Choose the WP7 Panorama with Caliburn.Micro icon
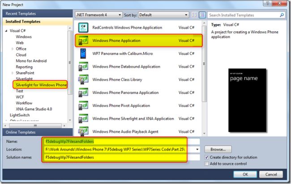The width and height of the screenshot is (291, 184). tap(83, 53)
